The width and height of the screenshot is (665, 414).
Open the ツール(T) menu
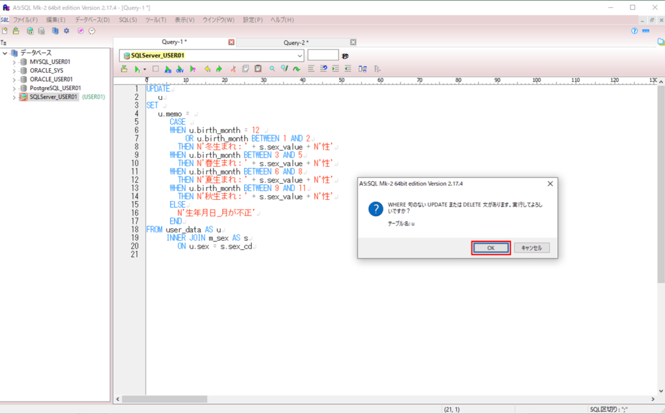tap(156, 20)
